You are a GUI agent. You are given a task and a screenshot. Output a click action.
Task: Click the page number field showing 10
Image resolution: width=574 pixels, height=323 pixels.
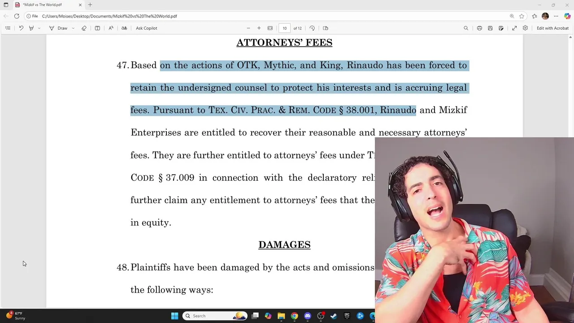pyautogui.click(x=284, y=28)
